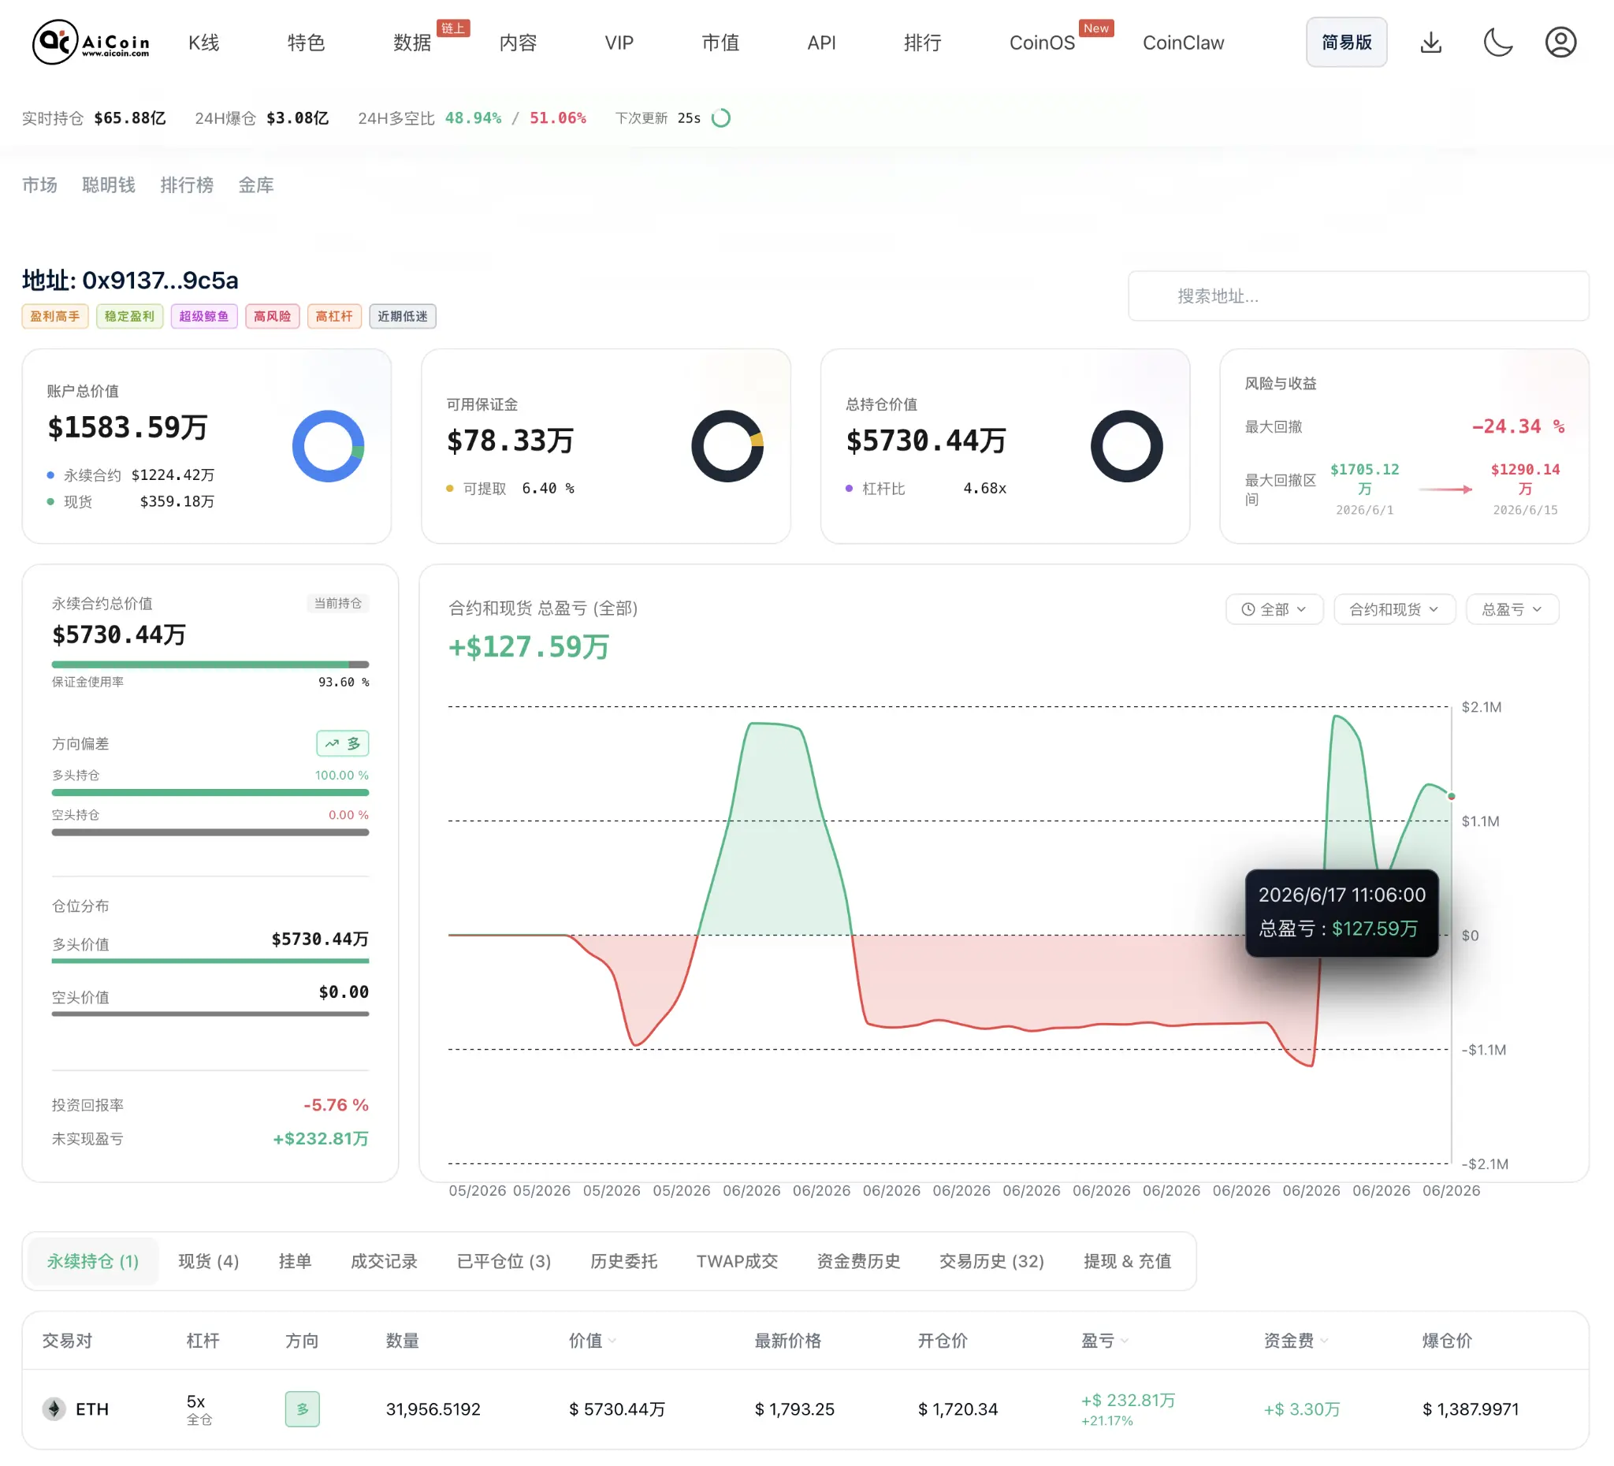Select the 提现 & 充值 tab
This screenshot has height=1466, width=1614.
[1127, 1261]
